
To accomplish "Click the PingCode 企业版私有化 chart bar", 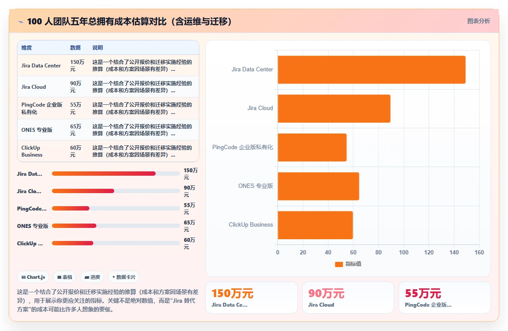I will [x=312, y=147].
